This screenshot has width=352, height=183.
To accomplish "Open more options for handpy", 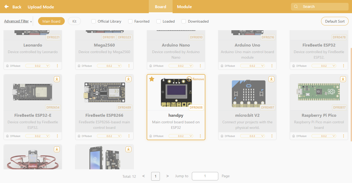I will [200, 136].
